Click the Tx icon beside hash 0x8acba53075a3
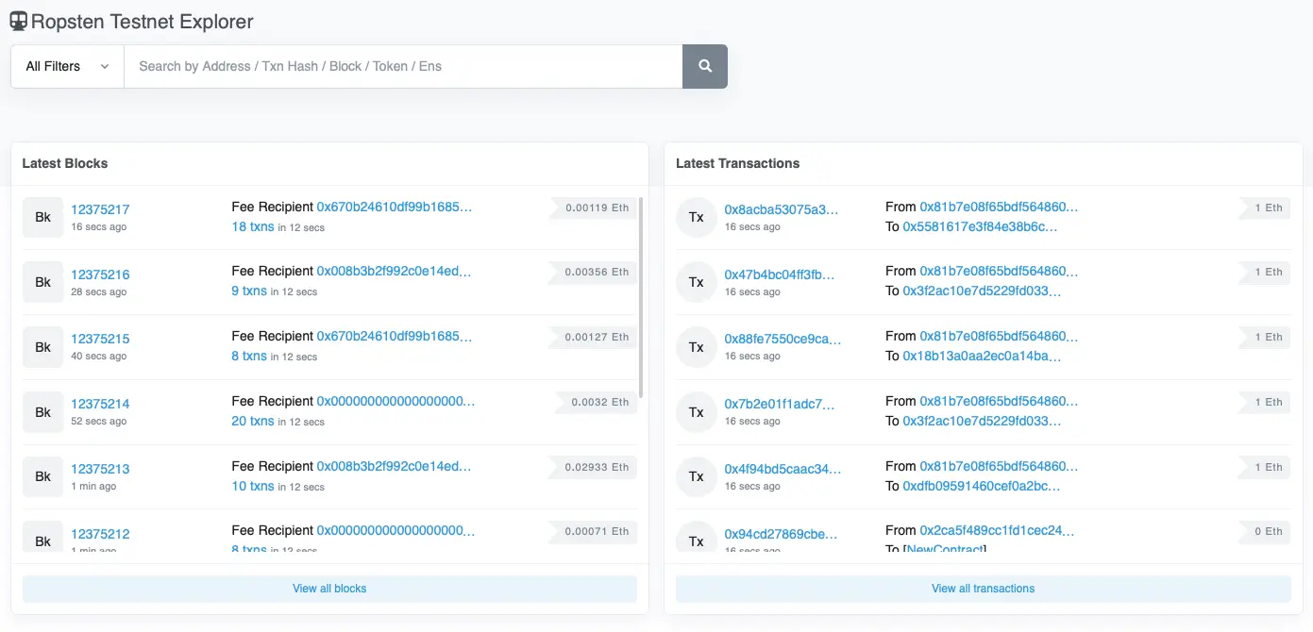 (697, 217)
